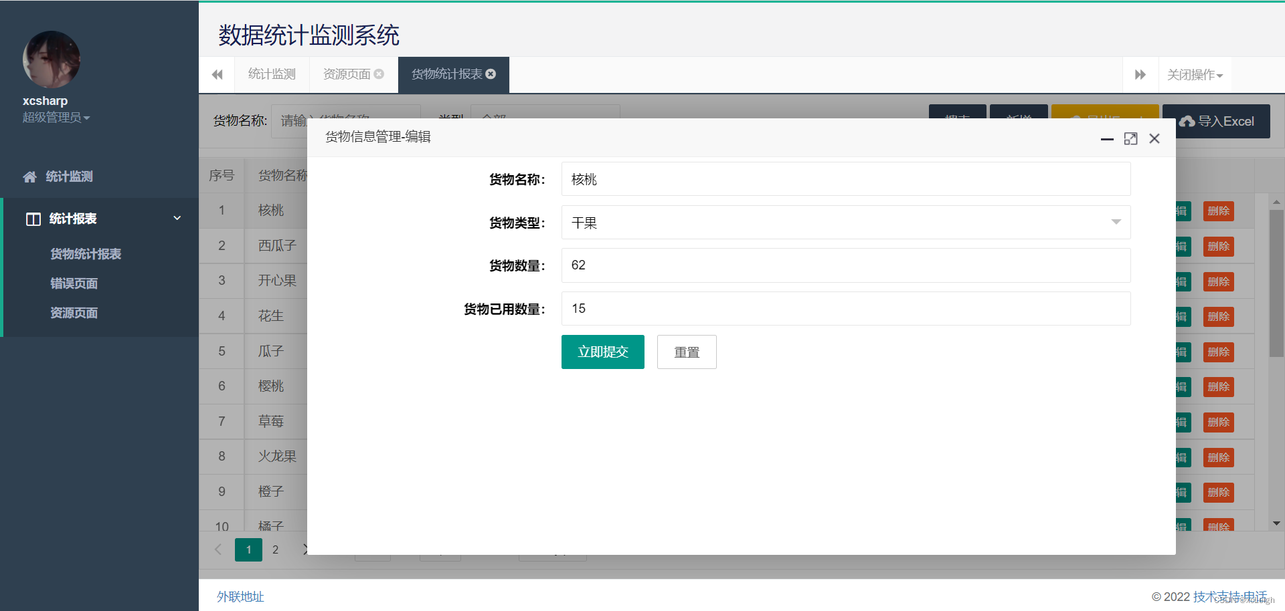Delete row 9 橙子 via 删除
Screen dimensions: 1285x611
click(x=1219, y=493)
